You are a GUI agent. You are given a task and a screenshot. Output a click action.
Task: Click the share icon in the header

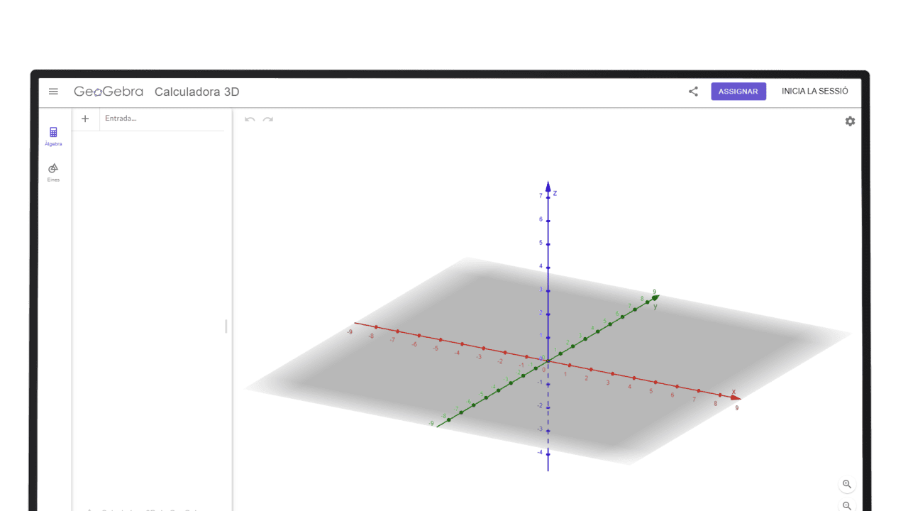[693, 92]
